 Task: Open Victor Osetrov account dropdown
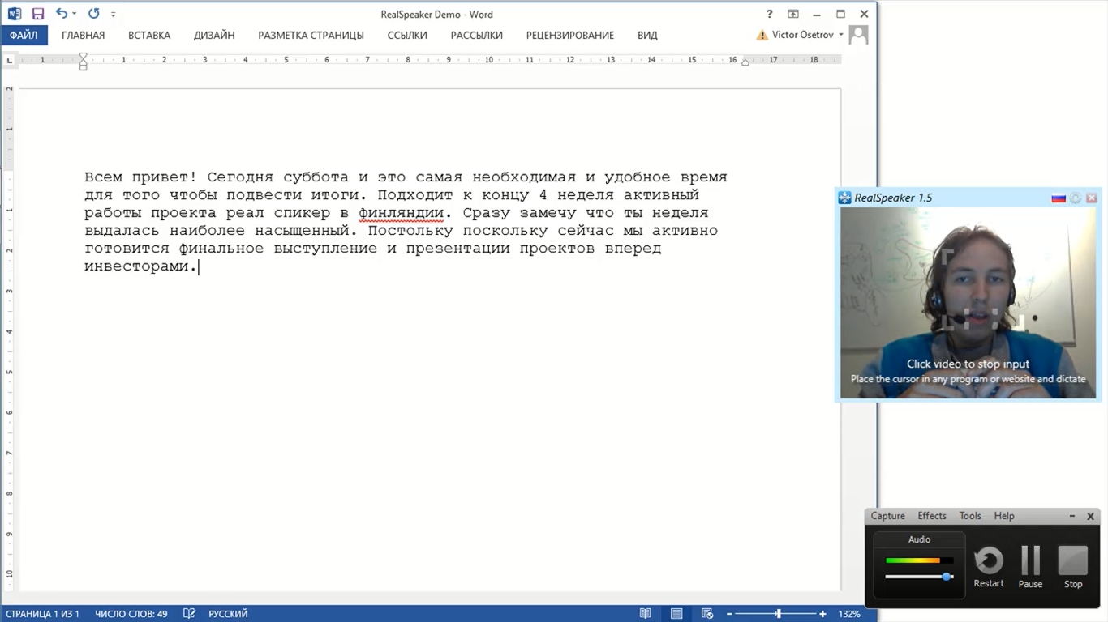pos(841,35)
